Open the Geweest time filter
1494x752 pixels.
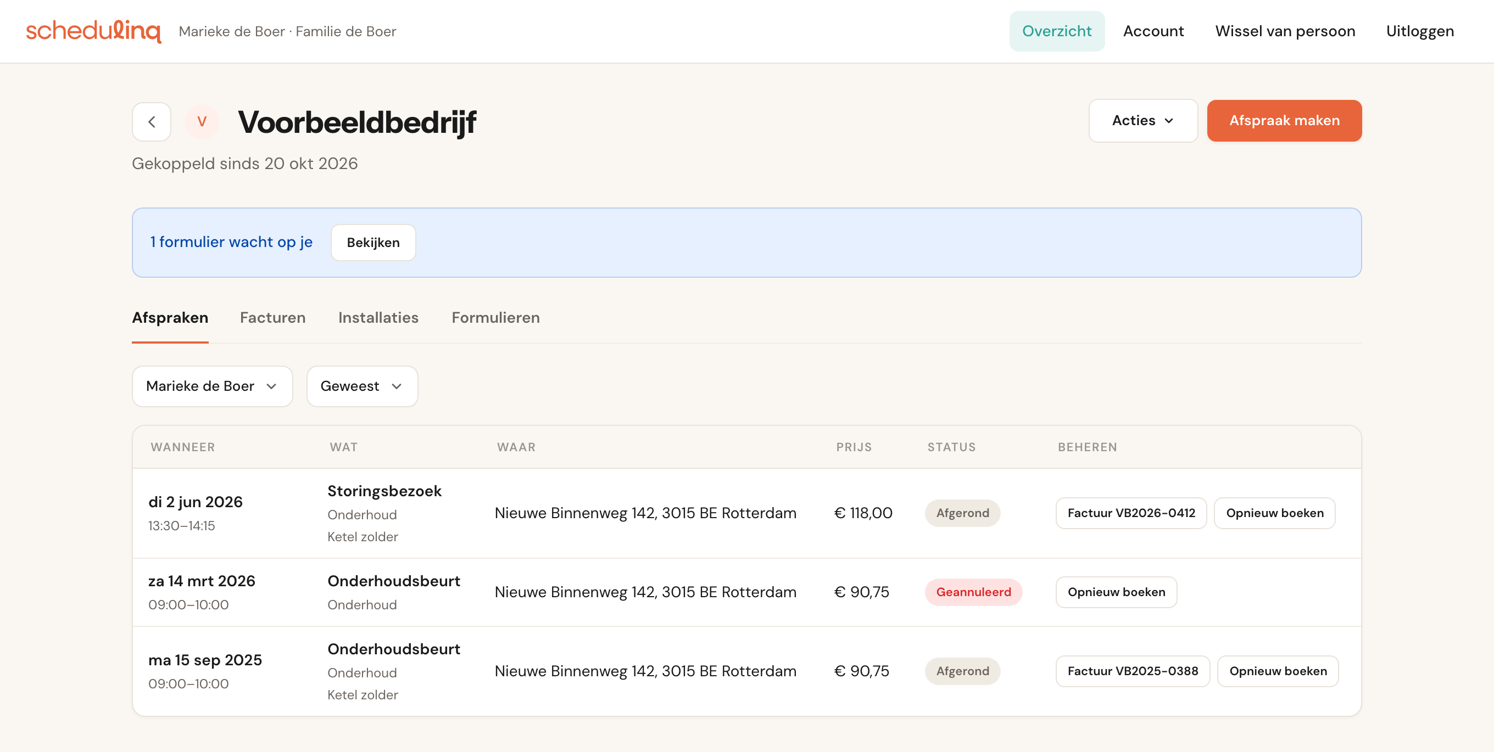click(362, 386)
